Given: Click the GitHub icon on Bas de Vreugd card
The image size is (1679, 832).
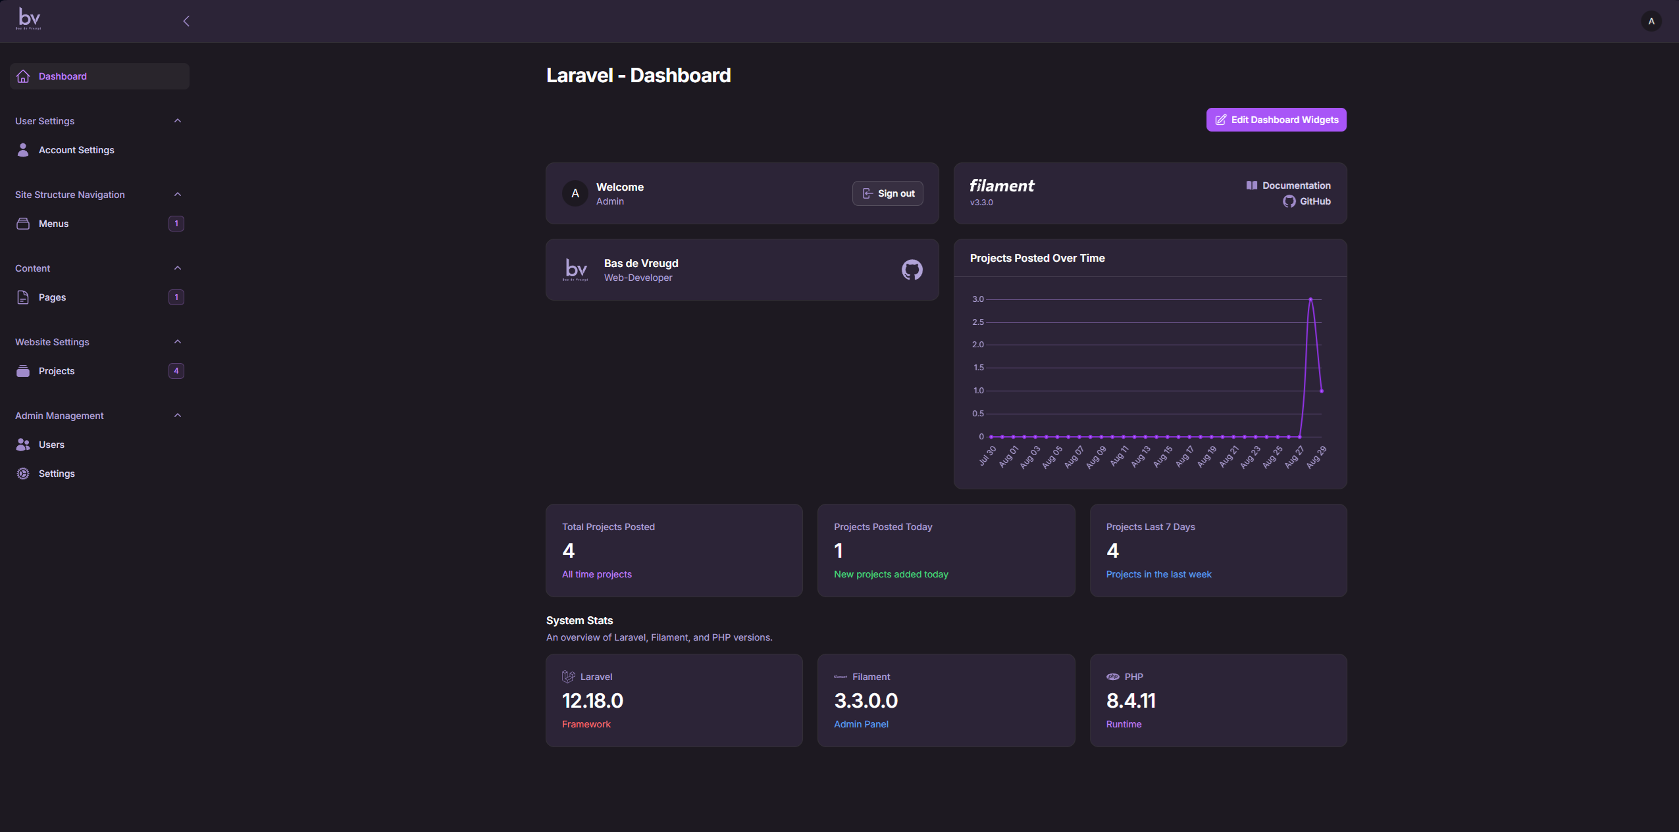Looking at the screenshot, I should pyautogui.click(x=912, y=270).
